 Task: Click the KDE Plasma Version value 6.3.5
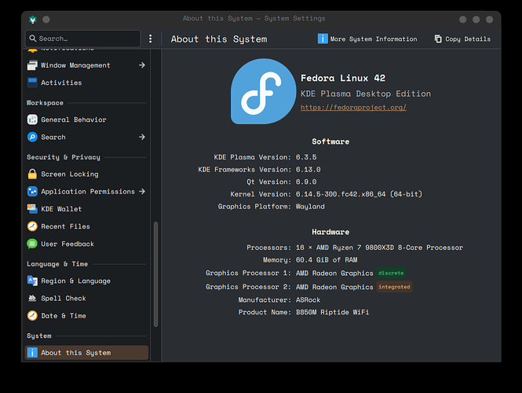(x=306, y=157)
